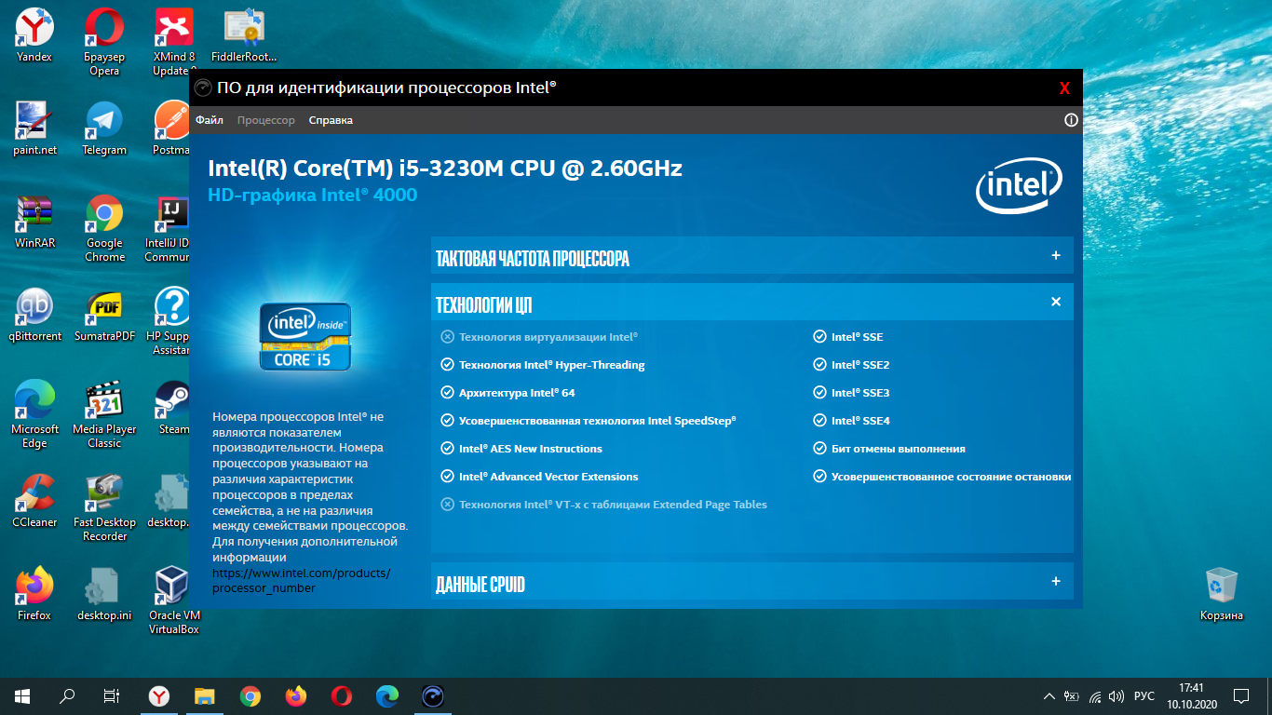
Task: Click the Intel Core i5 badge image
Action: click(305, 336)
